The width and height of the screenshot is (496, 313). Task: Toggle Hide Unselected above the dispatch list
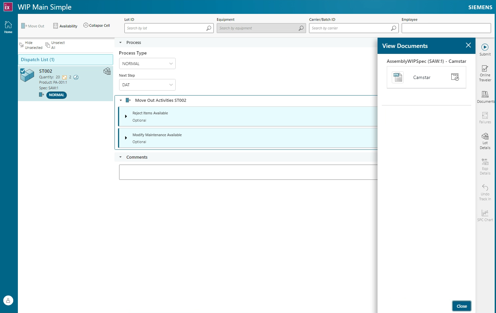(31, 45)
